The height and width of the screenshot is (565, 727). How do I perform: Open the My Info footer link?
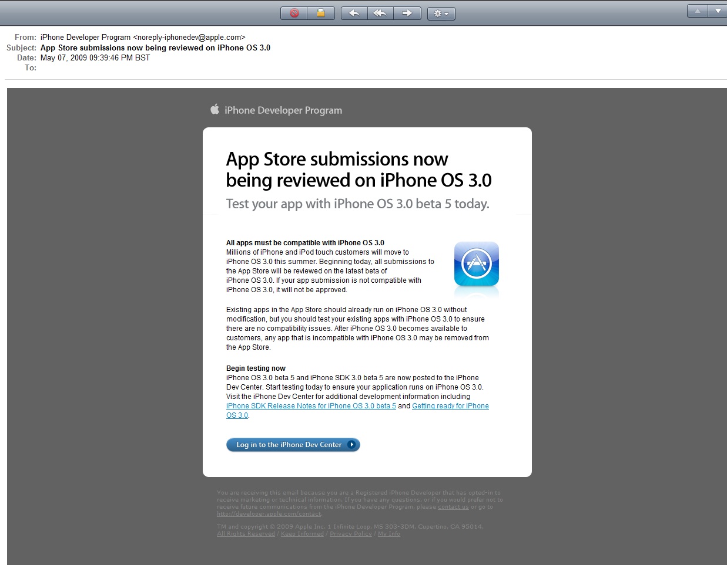389,534
